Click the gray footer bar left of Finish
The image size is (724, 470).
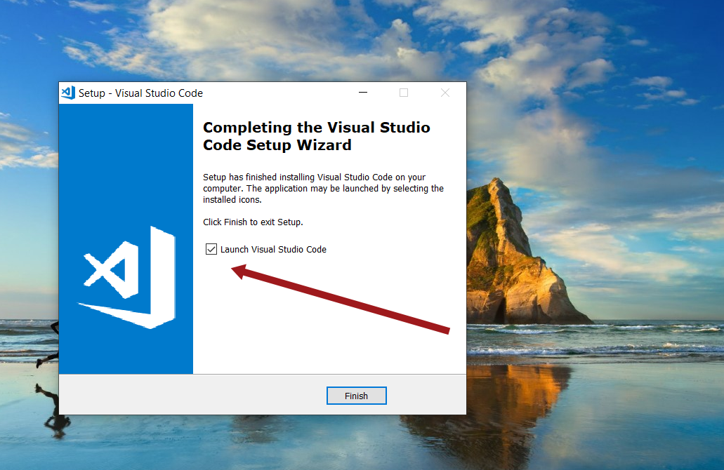[x=190, y=395]
